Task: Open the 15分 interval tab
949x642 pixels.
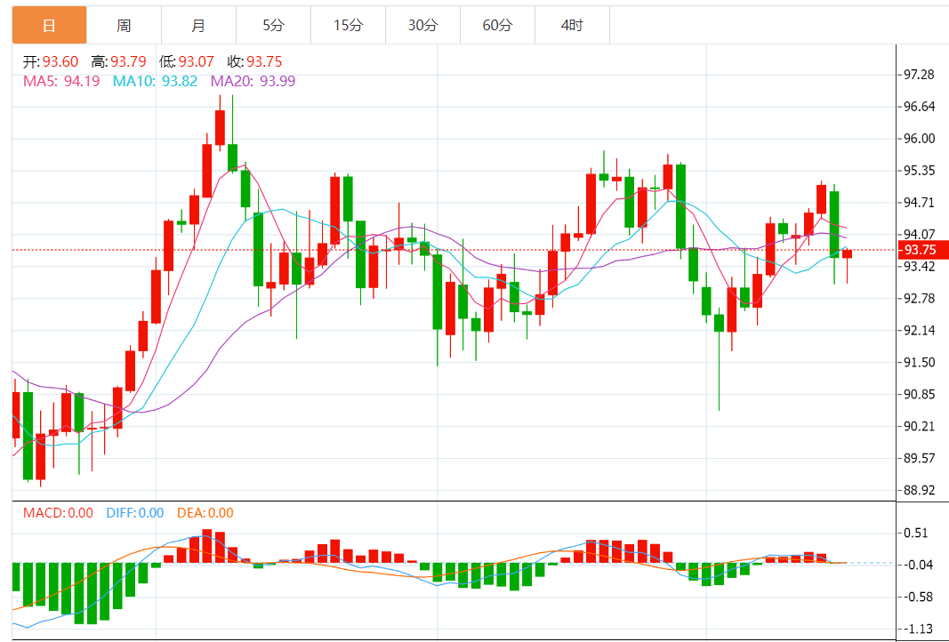Action: click(348, 25)
